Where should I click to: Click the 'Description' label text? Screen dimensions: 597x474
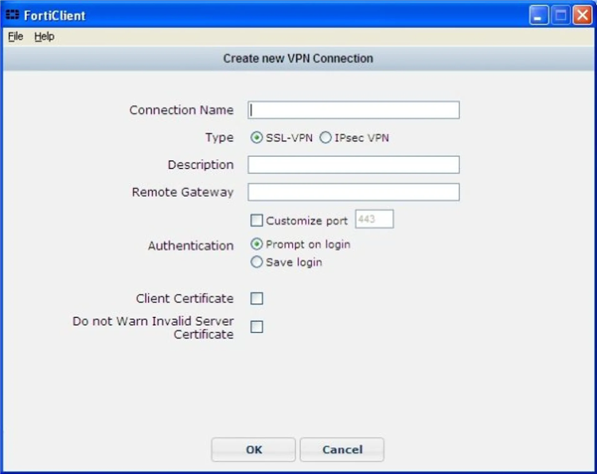point(201,165)
